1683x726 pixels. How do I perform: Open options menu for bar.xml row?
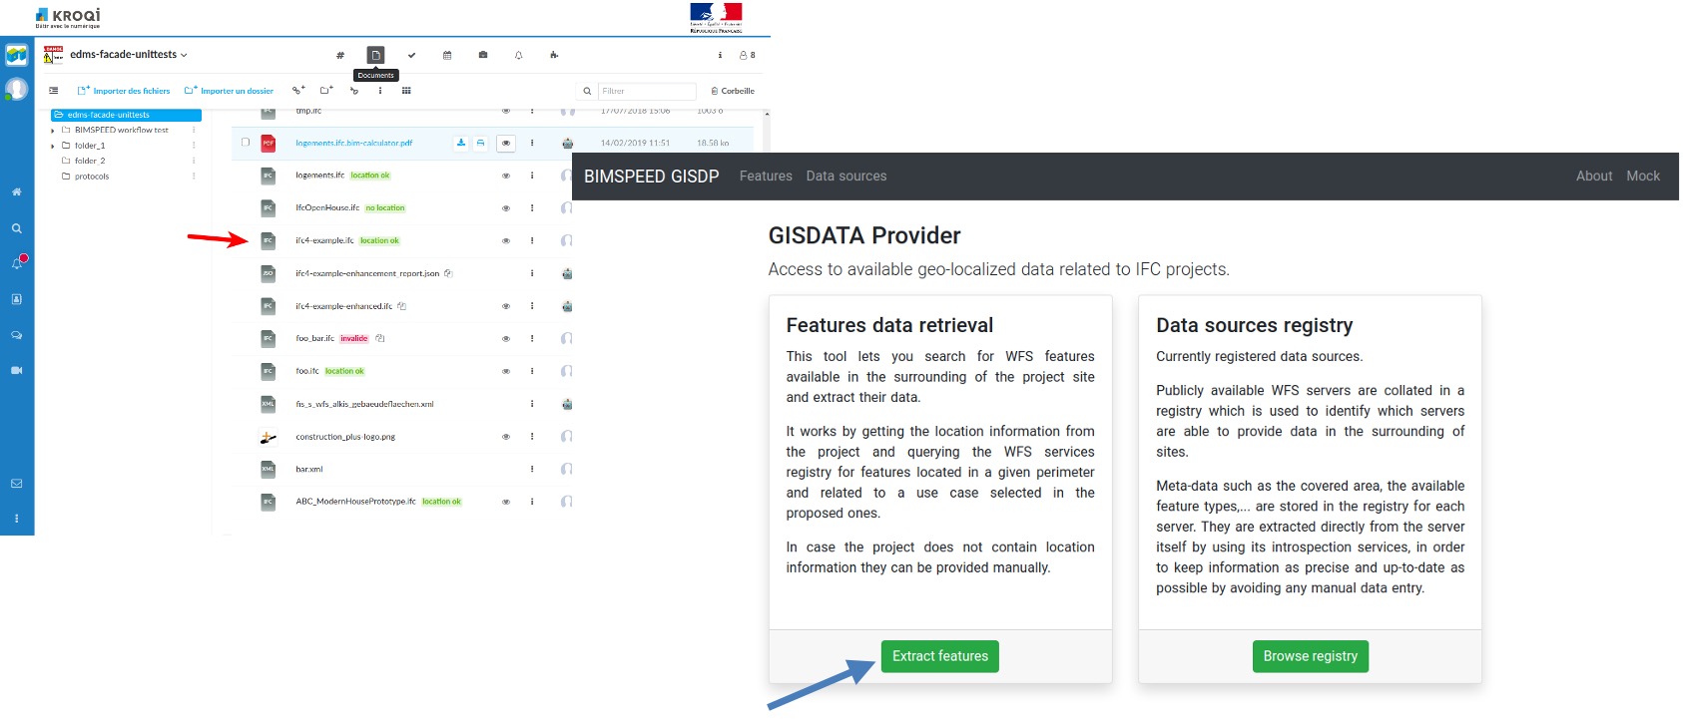point(532,469)
